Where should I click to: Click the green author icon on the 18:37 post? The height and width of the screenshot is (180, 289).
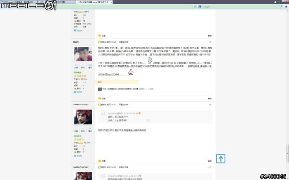99,105
